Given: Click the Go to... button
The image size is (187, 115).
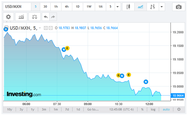Looking at the screenshot, I should pos(93,109).
